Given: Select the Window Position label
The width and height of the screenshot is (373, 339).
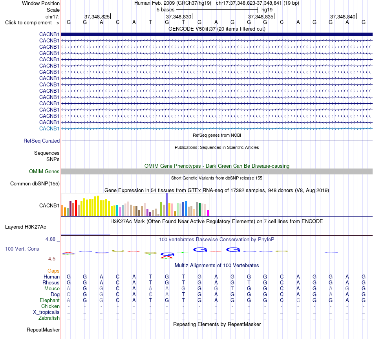Looking at the screenshot, I should tap(41, 3).
